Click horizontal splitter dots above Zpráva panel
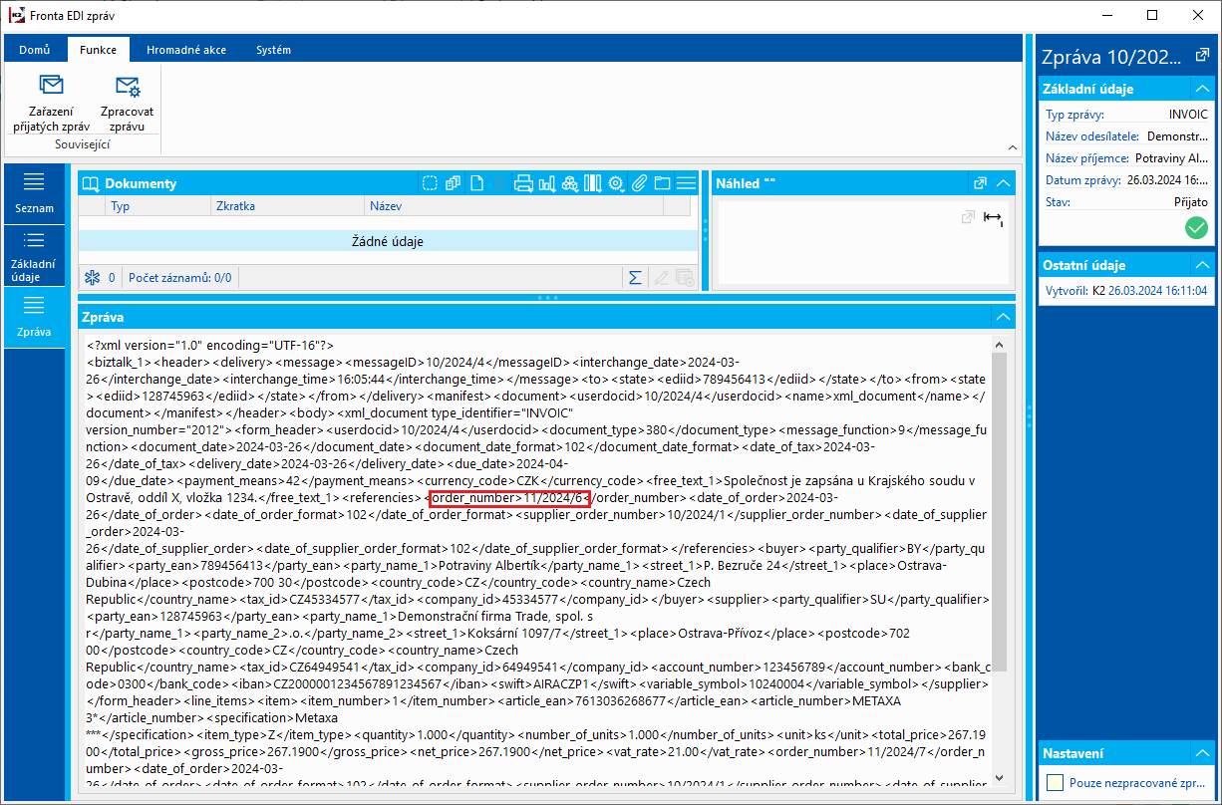1222x805 pixels. [547, 298]
